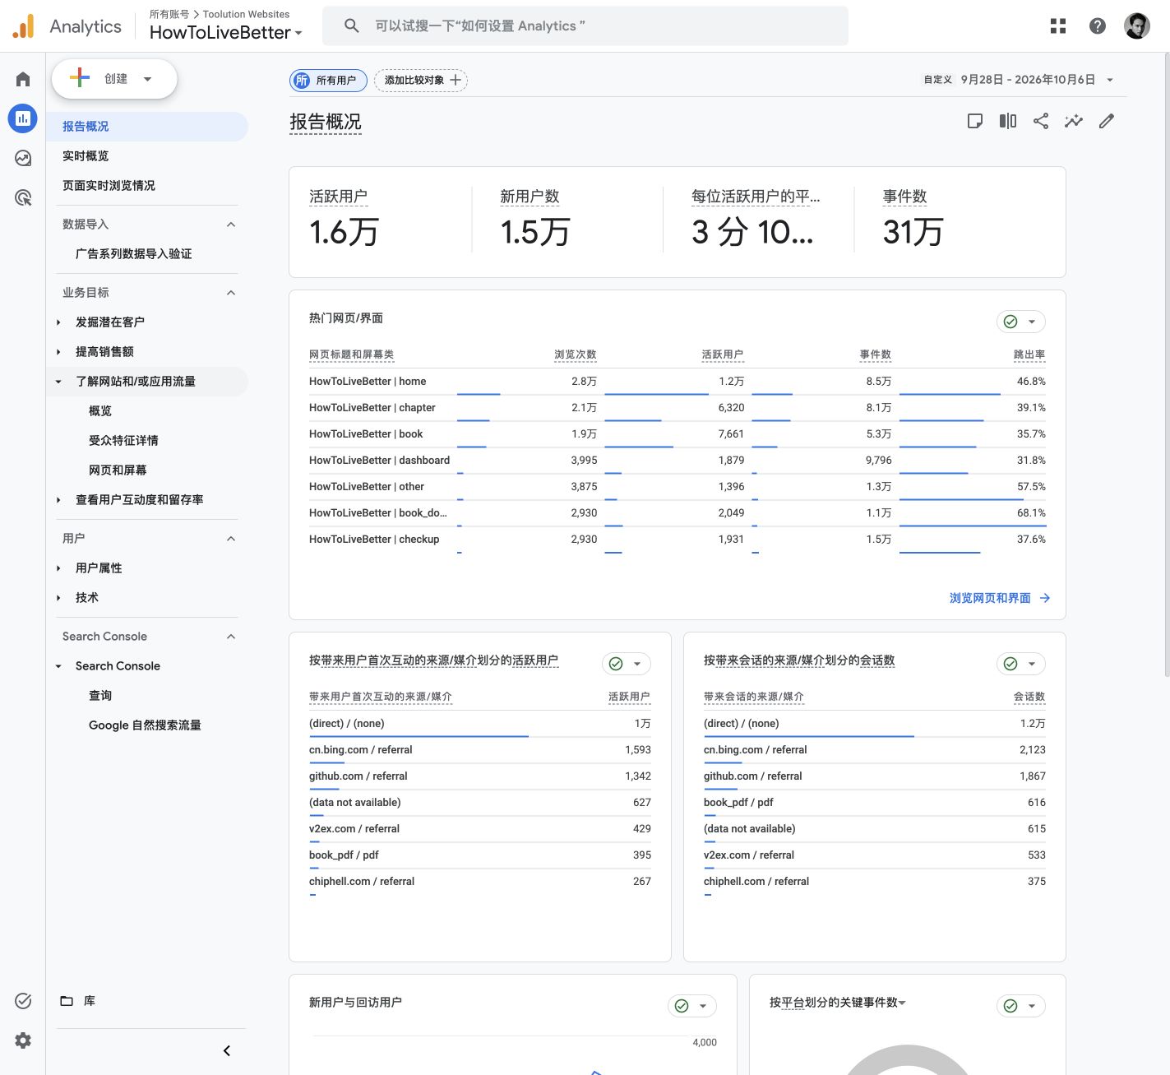Select 实时概览 in sidebar
The height and width of the screenshot is (1075, 1170).
point(86,156)
